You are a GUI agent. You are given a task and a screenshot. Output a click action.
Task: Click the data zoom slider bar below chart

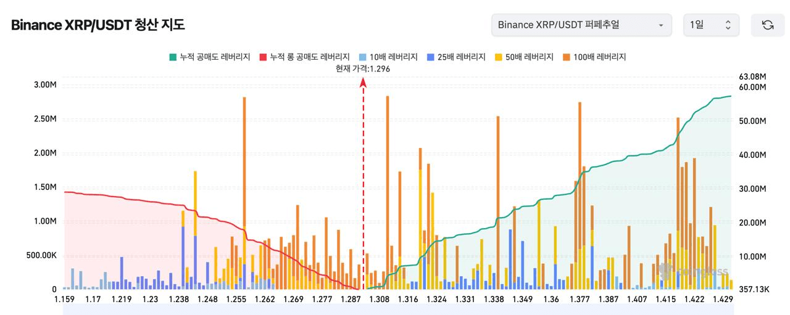[397, 309]
